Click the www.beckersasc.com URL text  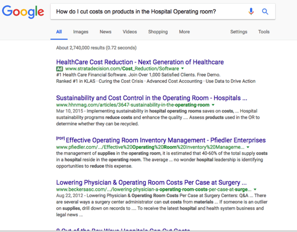click(x=154, y=190)
